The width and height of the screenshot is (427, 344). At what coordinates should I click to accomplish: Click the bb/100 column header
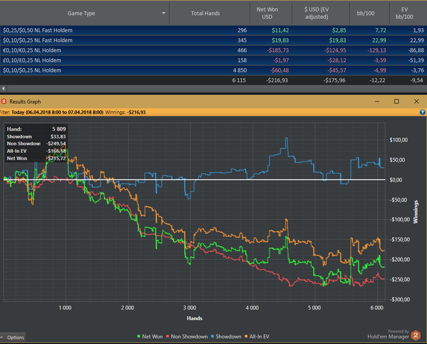tap(366, 13)
